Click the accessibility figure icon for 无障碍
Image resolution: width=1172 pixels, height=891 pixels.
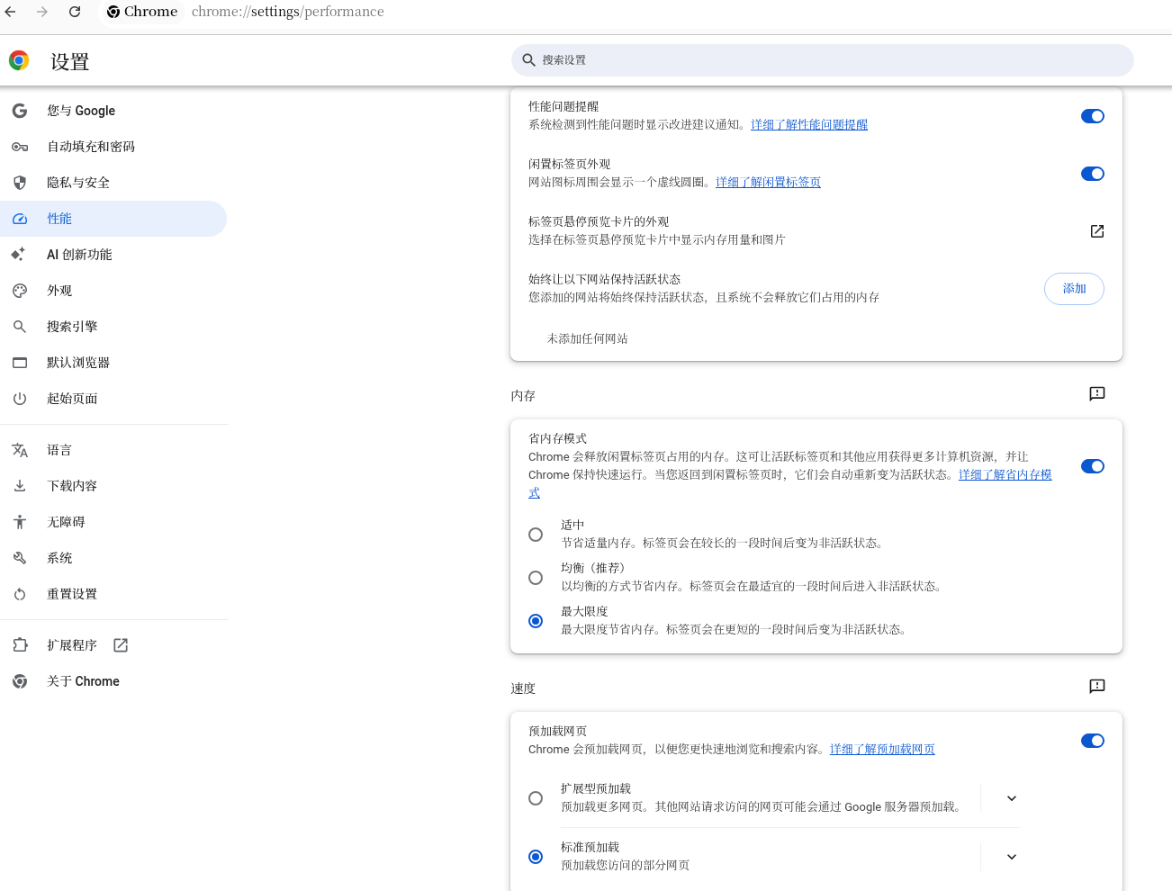(20, 522)
